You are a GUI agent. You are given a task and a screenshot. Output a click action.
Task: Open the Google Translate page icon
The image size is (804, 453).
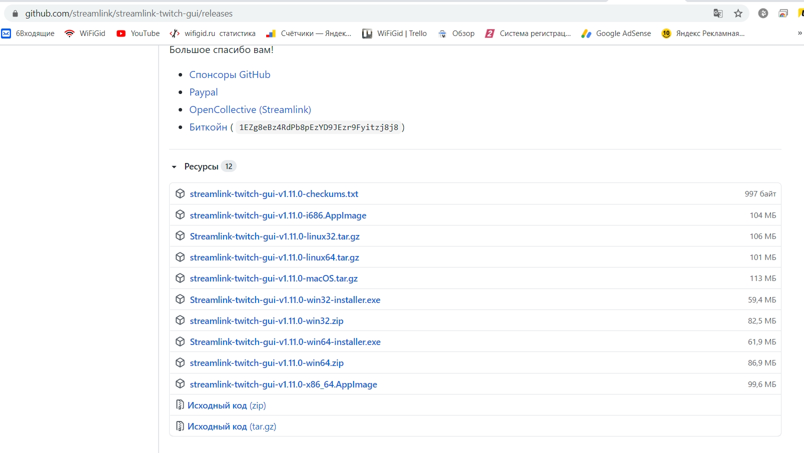[x=718, y=13]
